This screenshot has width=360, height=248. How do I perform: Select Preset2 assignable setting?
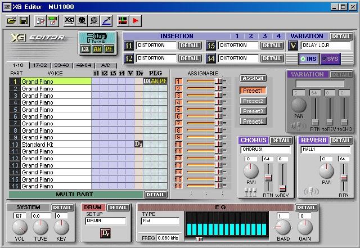pyautogui.click(x=253, y=101)
